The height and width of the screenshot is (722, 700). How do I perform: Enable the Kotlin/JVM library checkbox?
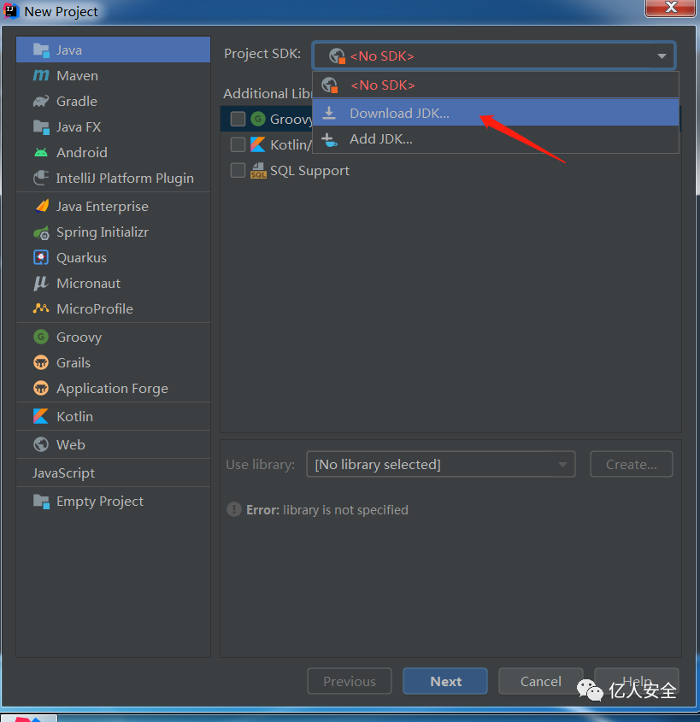click(x=238, y=145)
